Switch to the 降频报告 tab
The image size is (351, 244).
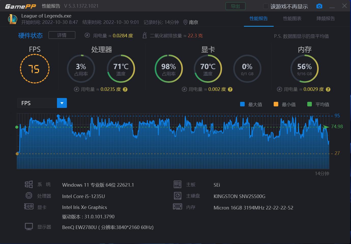(326, 19)
